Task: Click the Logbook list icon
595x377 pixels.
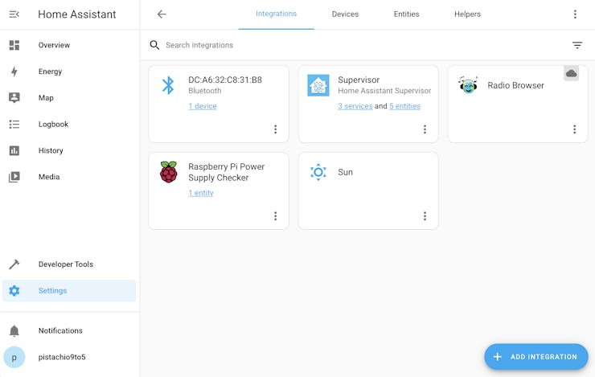Action: click(x=14, y=124)
